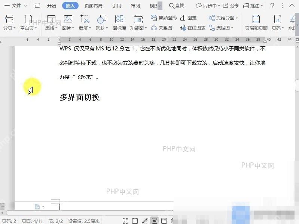This screenshot has height=224, width=299.
Task: Click status bar 节: 2/2
Action: pos(55,221)
